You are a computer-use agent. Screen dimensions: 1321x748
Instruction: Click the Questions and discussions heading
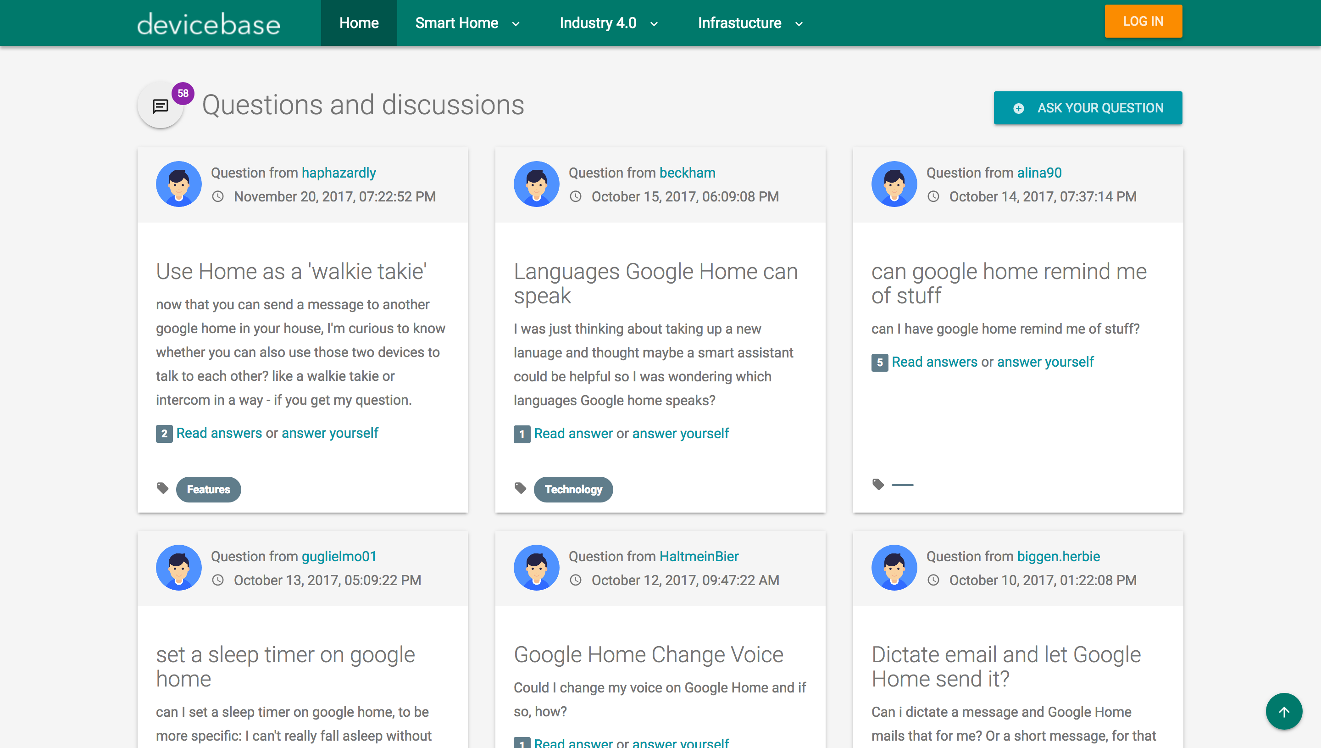(363, 105)
